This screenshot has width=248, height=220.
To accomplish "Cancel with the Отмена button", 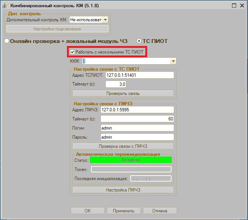I will click(x=160, y=211).
